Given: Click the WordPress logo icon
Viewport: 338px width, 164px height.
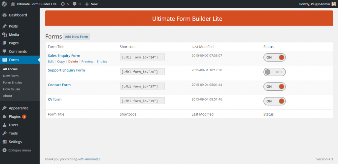Looking at the screenshot, I should coord(4,4).
